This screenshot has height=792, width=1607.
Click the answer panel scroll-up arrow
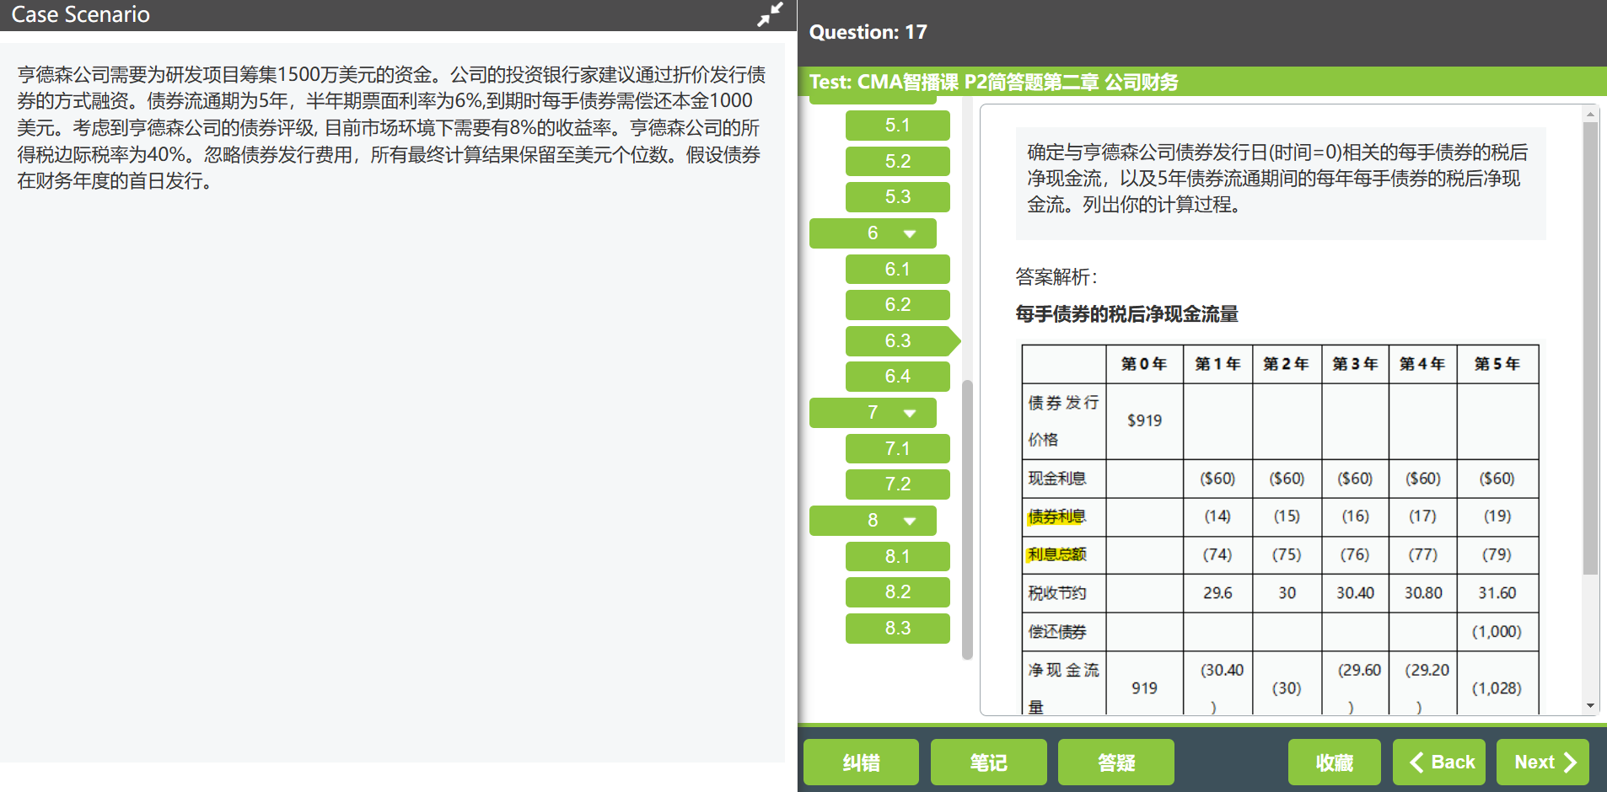pyautogui.click(x=1590, y=114)
